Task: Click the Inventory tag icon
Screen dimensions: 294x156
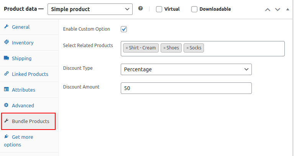Action: point(7,43)
